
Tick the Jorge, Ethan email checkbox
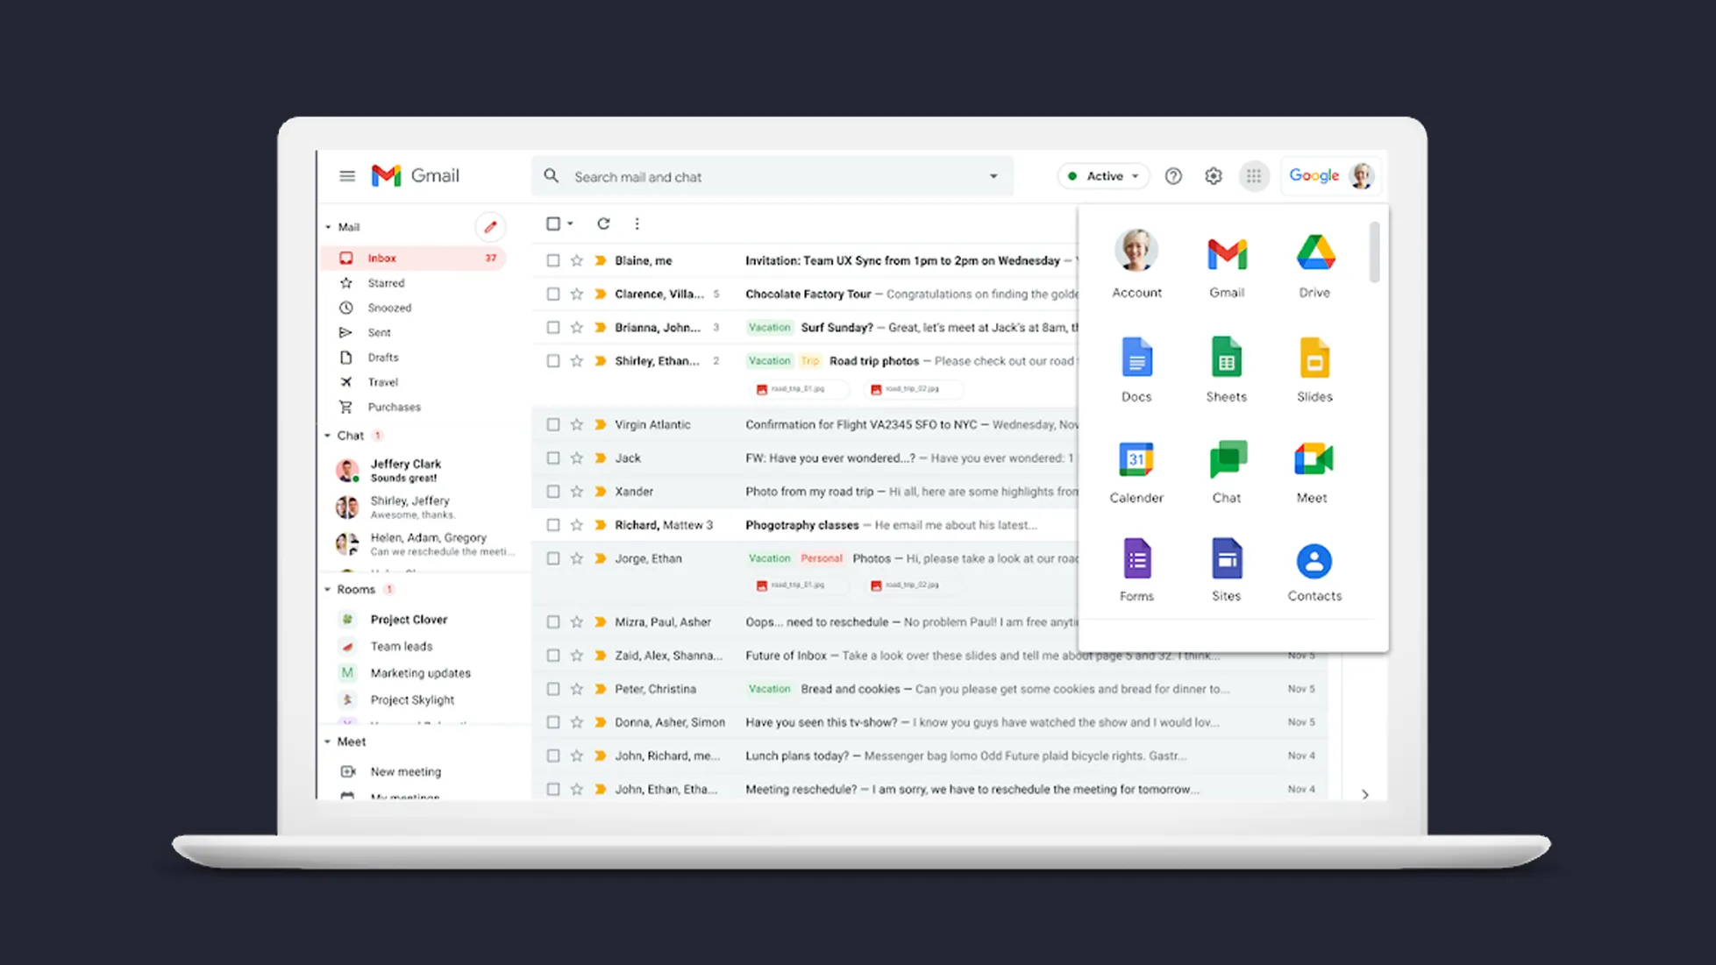click(x=553, y=557)
